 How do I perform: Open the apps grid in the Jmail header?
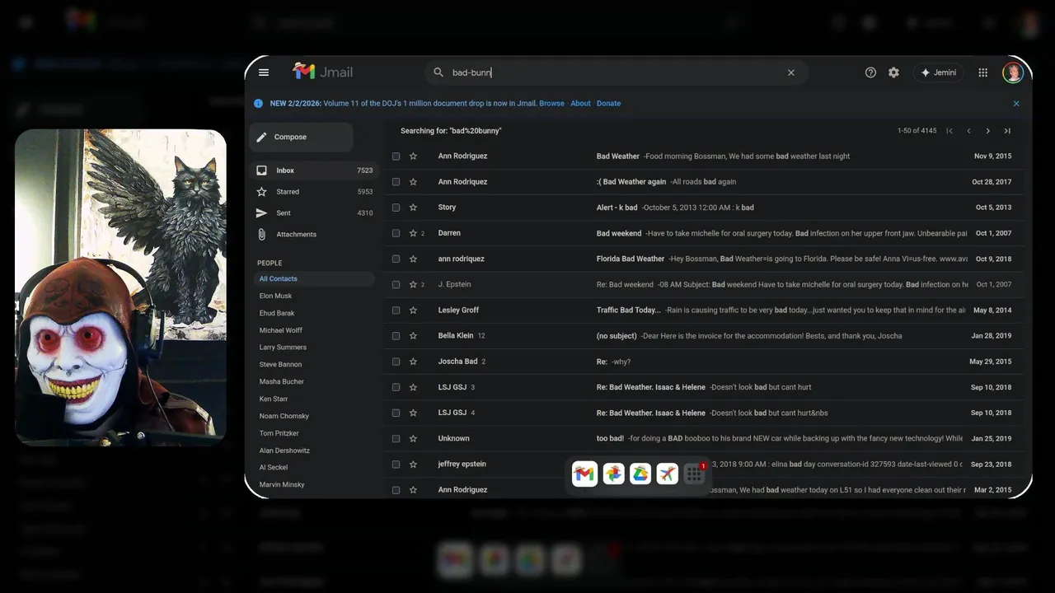[983, 72]
